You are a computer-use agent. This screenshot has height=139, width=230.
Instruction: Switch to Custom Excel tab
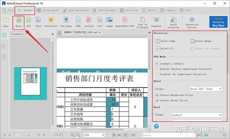(x=48, y=10)
